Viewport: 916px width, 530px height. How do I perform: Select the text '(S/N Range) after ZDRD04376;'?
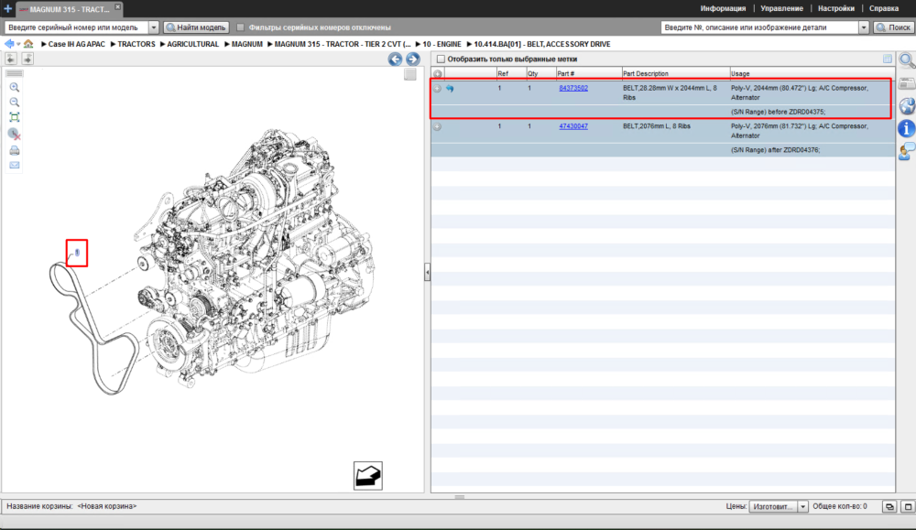(775, 150)
